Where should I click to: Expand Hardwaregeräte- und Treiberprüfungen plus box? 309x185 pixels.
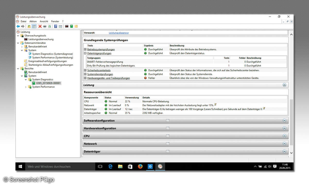85,78
